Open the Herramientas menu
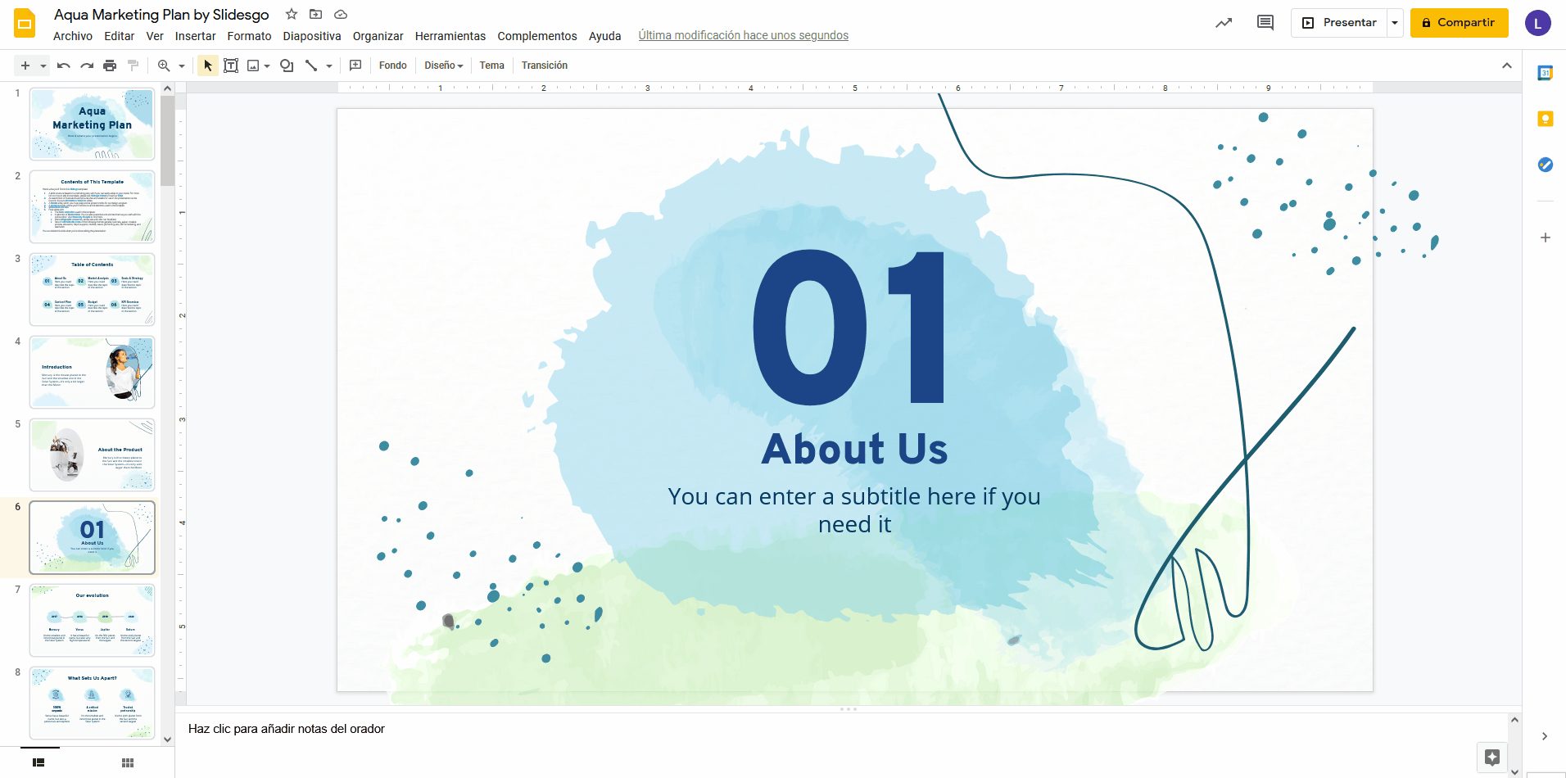The width and height of the screenshot is (1566, 778). point(450,36)
